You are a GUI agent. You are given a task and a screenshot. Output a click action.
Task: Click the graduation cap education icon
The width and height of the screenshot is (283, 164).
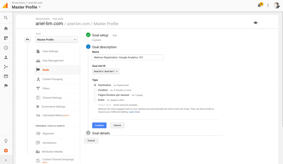[256, 23]
